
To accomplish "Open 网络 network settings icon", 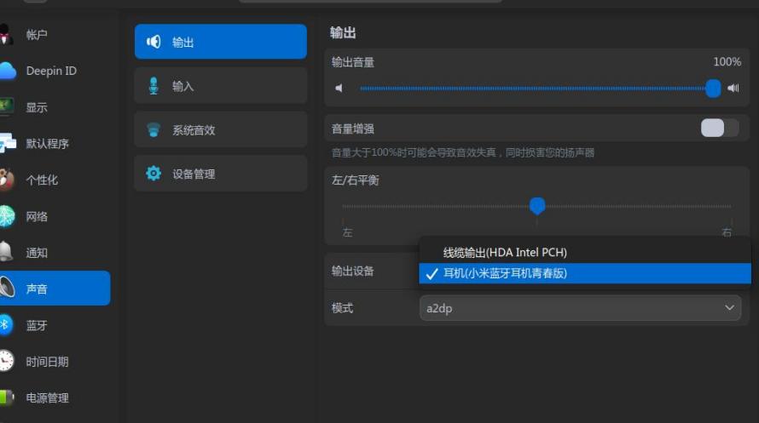I will (8, 216).
